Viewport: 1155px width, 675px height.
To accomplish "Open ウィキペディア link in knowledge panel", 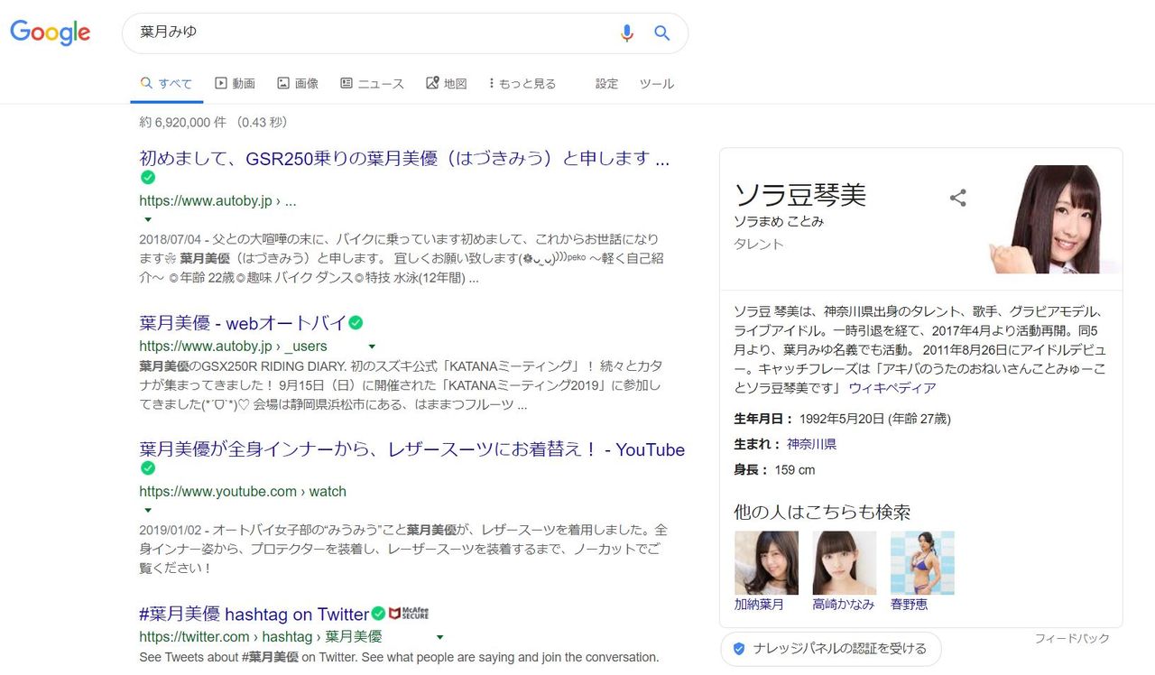I will pos(892,388).
